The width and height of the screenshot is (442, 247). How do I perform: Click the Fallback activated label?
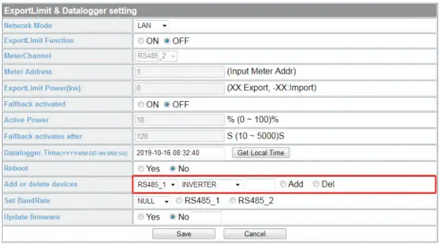(35, 104)
